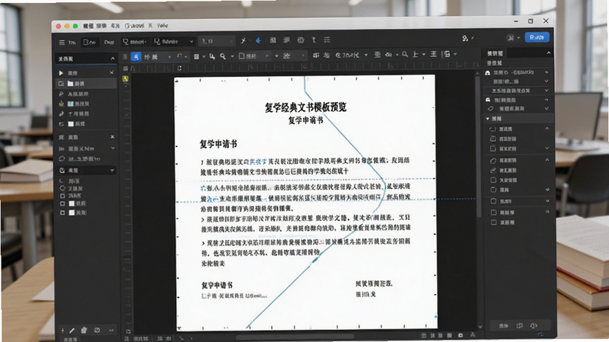Click the share people icon near top right

coord(465,38)
